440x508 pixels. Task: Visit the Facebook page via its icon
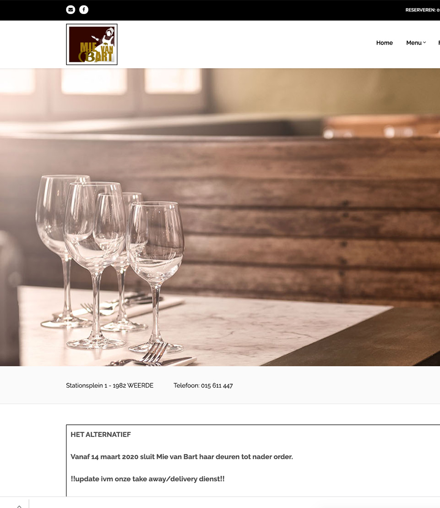[84, 10]
